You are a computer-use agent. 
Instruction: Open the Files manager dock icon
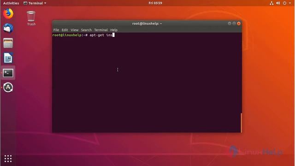coord(8,43)
